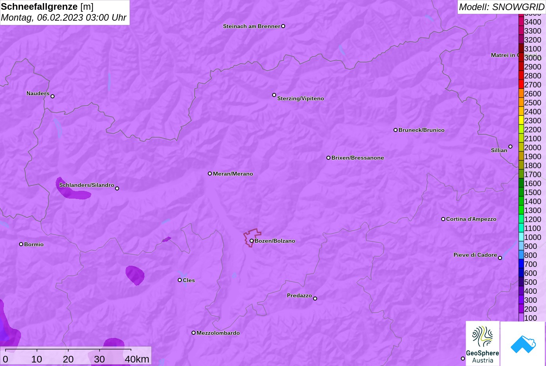546x366 pixels.
Task: Click the Brixen/Bressanone marker dot
Action: pyautogui.click(x=328, y=158)
